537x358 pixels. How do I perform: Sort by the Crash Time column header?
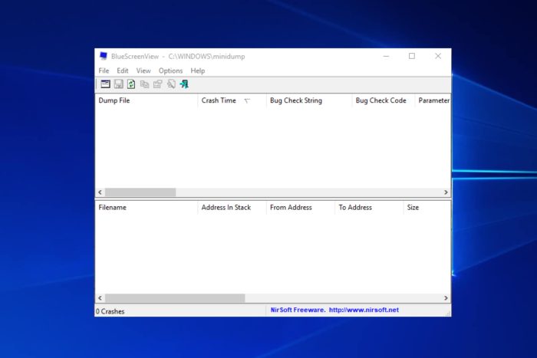point(232,100)
